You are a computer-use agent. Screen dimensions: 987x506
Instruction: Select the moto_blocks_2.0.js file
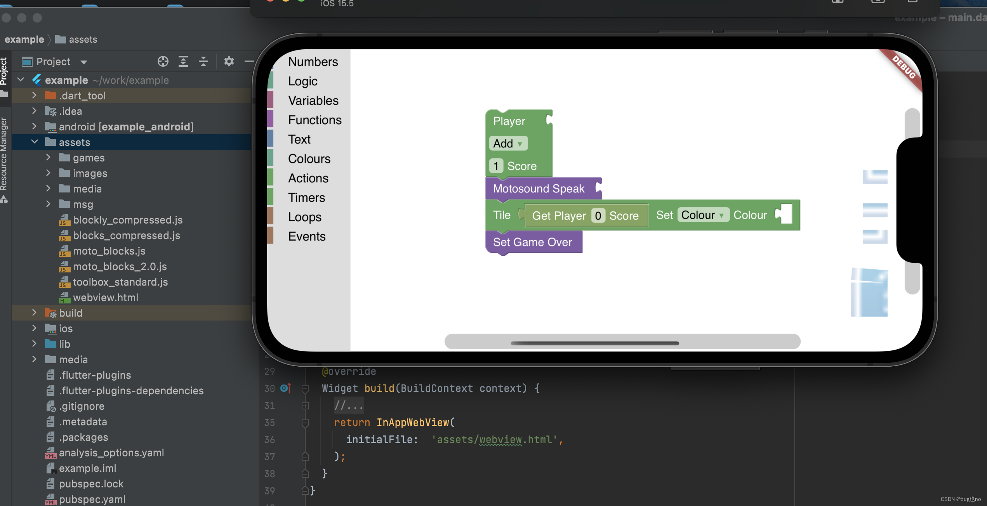pyautogui.click(x=120, y=267)
